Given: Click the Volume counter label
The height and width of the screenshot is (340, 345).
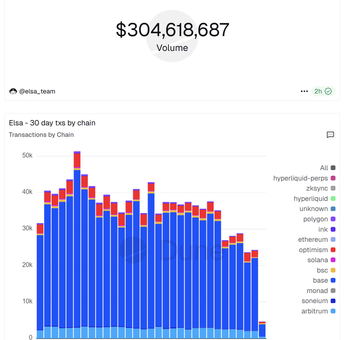Looking at the screenshot, I should [172, 48].
